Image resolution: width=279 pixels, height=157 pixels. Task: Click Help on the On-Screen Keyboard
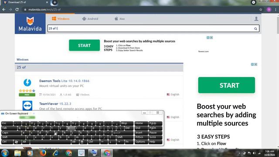tap(155, 142)
